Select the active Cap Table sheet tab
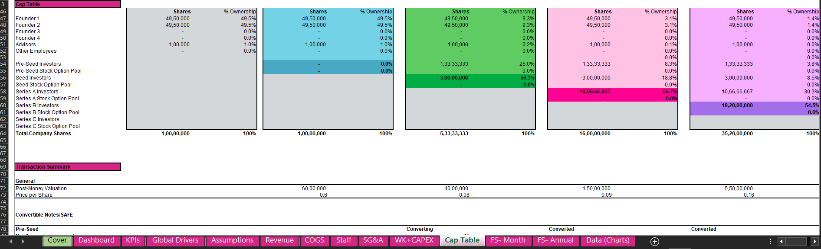 (462, 240)
